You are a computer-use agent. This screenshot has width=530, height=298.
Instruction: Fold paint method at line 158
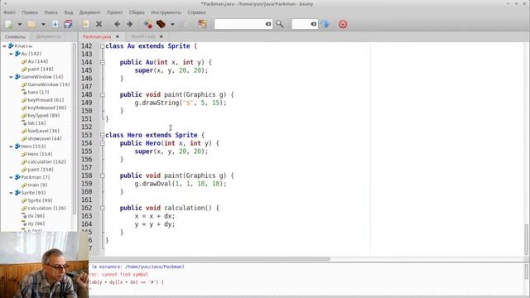(102, 175)
